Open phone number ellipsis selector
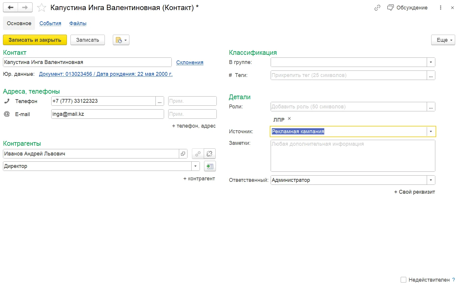Image resolution: width=459 pixels, height=284 pixels. tap(160, 101)
